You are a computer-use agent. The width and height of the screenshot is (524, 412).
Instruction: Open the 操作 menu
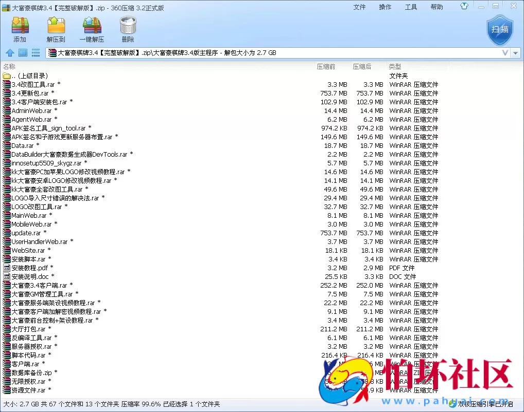(x=385, y=7)
